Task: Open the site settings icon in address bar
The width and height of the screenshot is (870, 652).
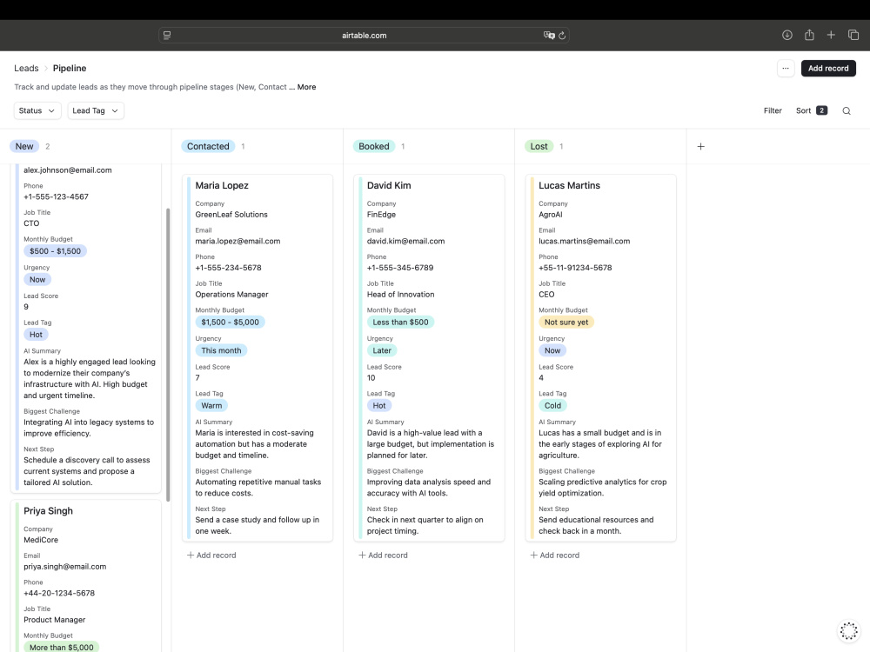Action: pyautogui.click(x=167, y=35)
